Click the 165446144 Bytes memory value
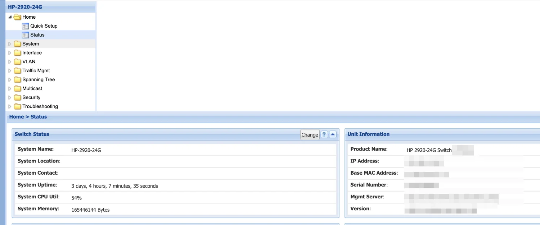The height and width of the screenshot is (225, 540). (90, 210)
